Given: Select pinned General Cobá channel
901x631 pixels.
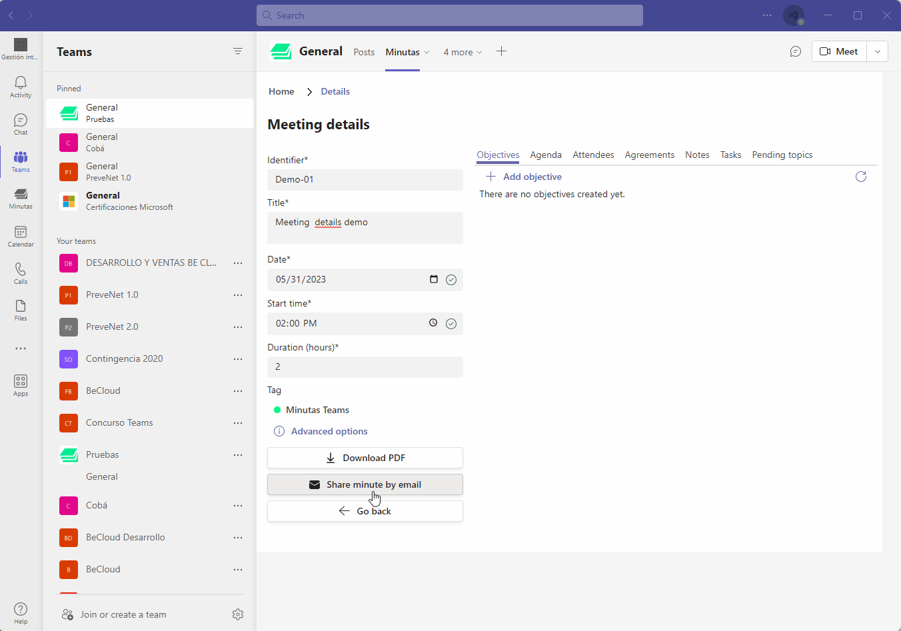Looking at the screenshot, I should point(150,143).
